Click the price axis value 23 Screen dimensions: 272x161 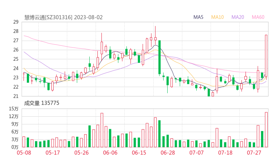(16, 78)
